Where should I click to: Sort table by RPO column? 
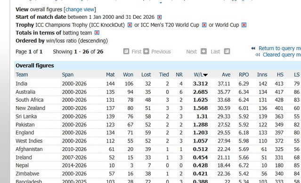pyautogui.click(x=244, y=75)
